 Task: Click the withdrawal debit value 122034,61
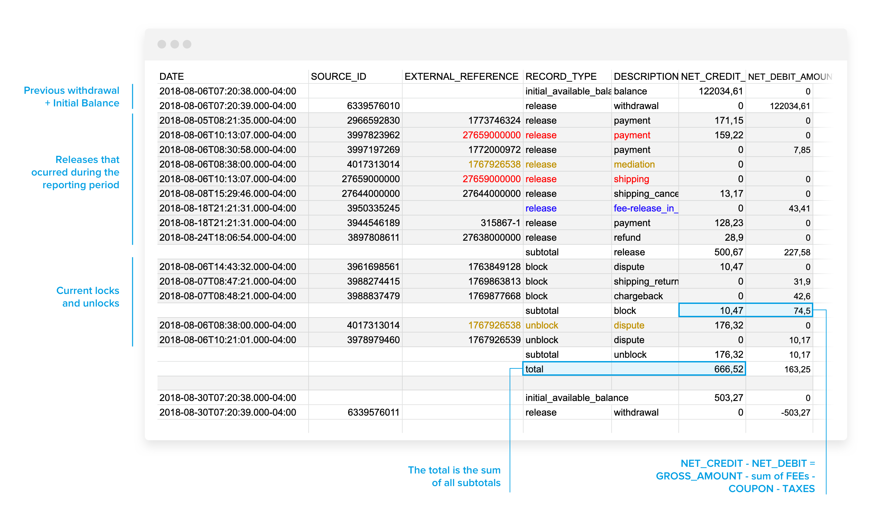pyautogui.click(x=790, y=106)
